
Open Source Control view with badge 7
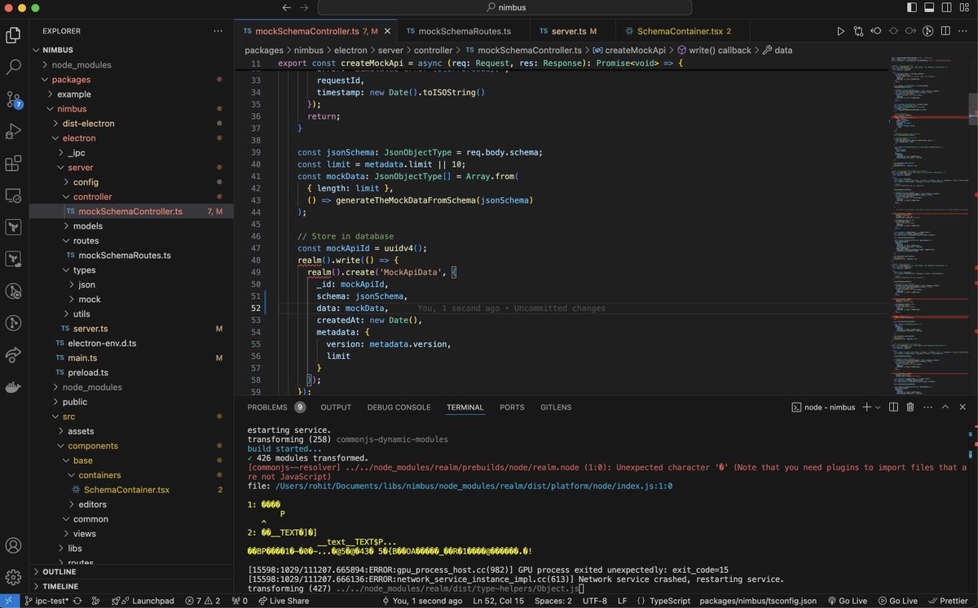click(x=14, y=99)
